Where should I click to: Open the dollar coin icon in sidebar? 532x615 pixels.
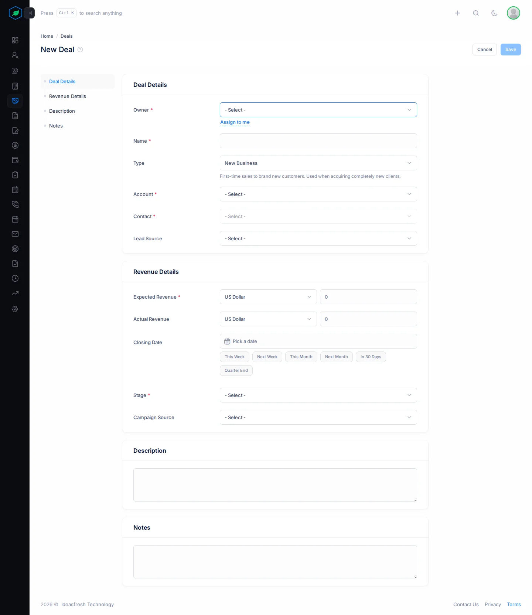15,145
